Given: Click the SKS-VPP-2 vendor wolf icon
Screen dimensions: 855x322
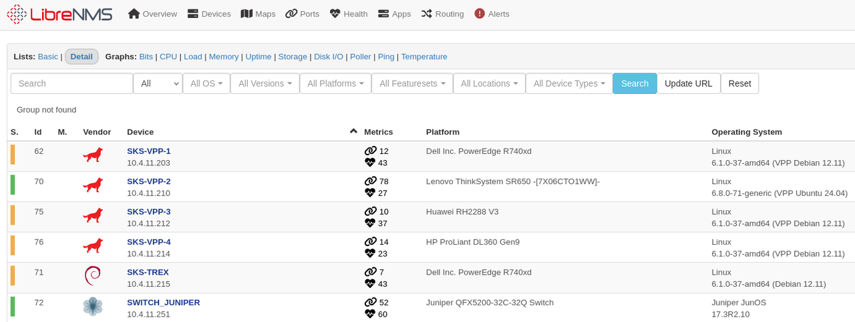Looking at the screenshot, I should pos(93,185).
